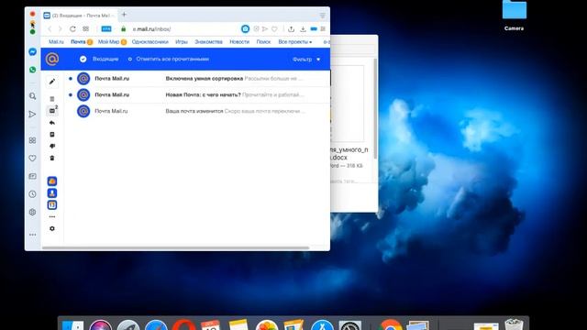Open Новости in top navigation
Viewport: 587px width, 330px height.
[239, 42]
